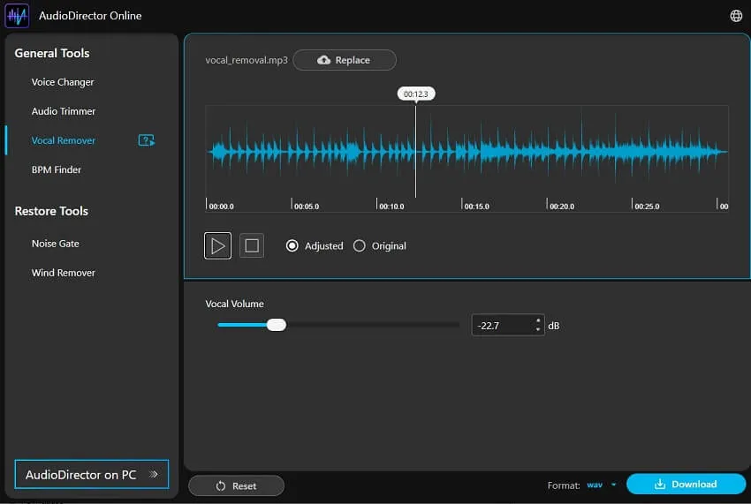Open the language globe icon
The height and width of the screenshot is (504, 751).
click(x=736, y=16)
